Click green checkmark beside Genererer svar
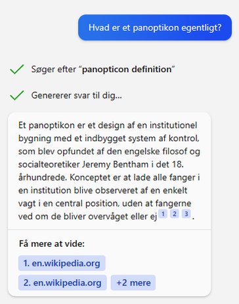The height and width of the screenshot is (304, 239). (17, 95)
